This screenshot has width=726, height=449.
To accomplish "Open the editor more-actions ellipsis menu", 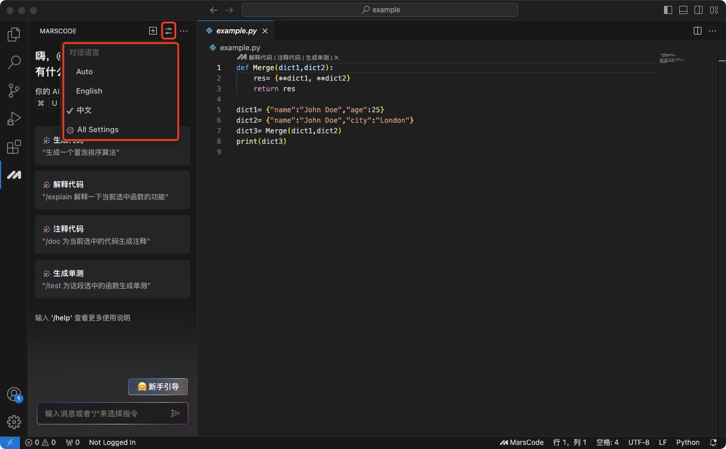I will 713,31.
